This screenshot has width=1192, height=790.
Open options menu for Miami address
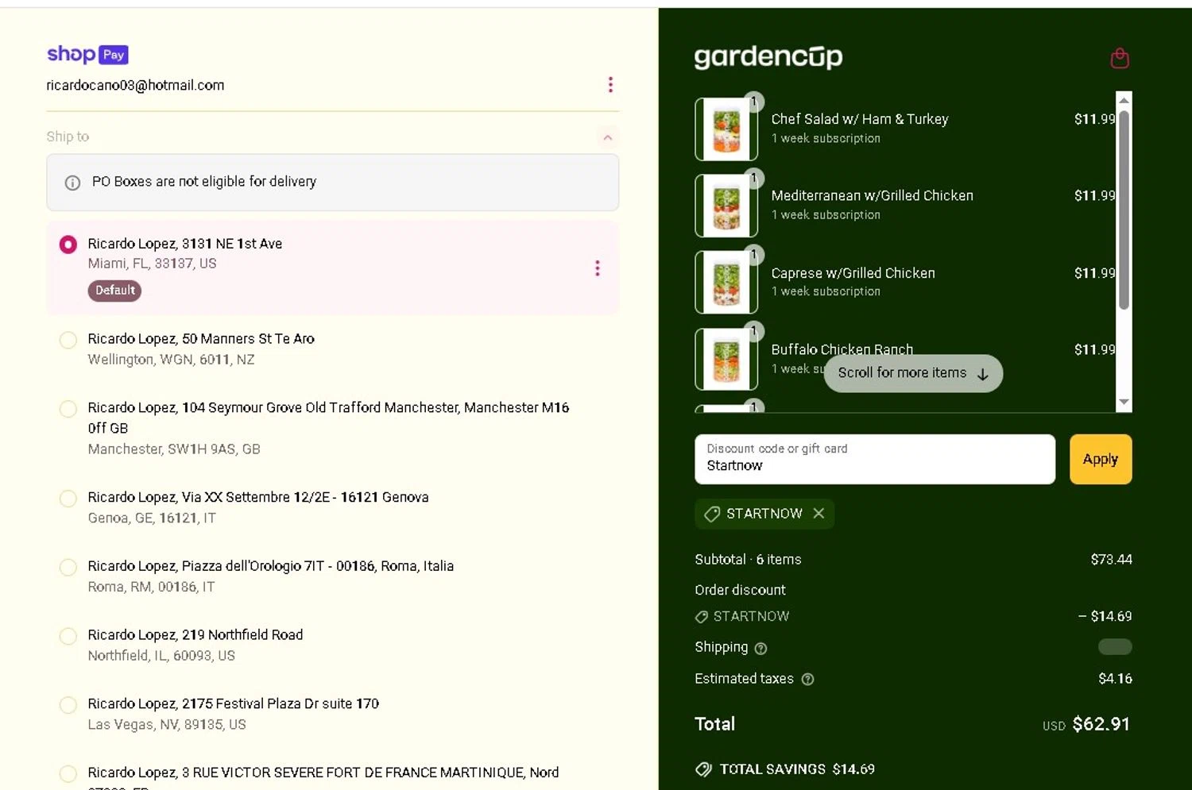click(x=598, y=268)
